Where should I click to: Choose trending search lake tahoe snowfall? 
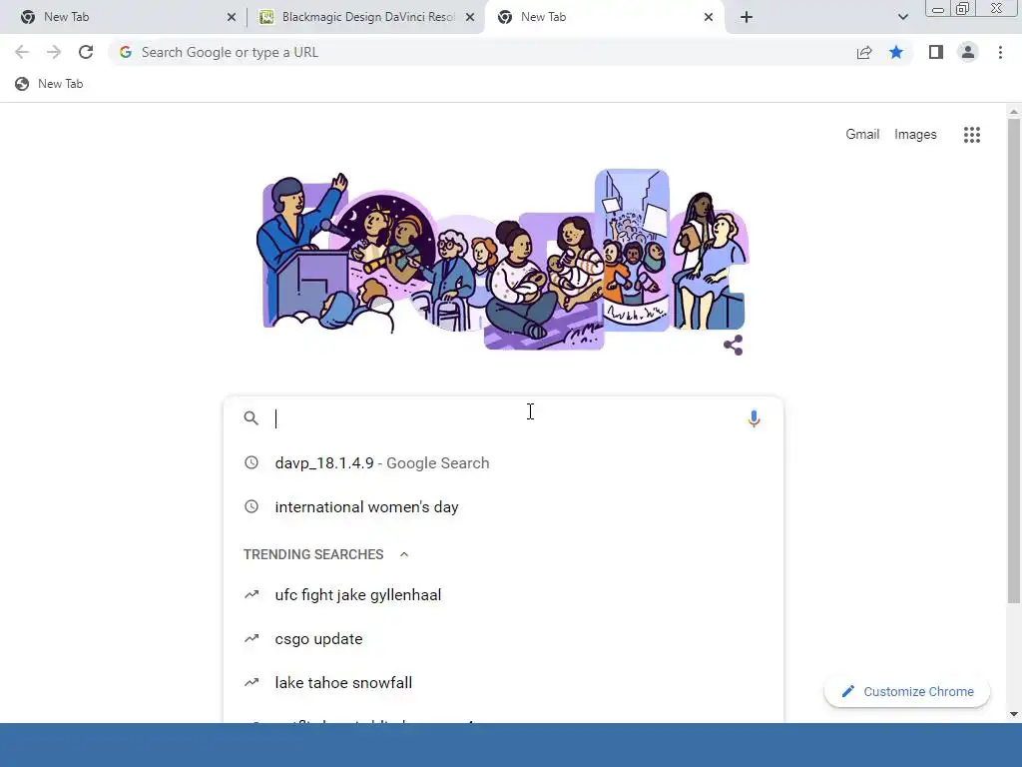pyautogui.click(x=503, y=682)
